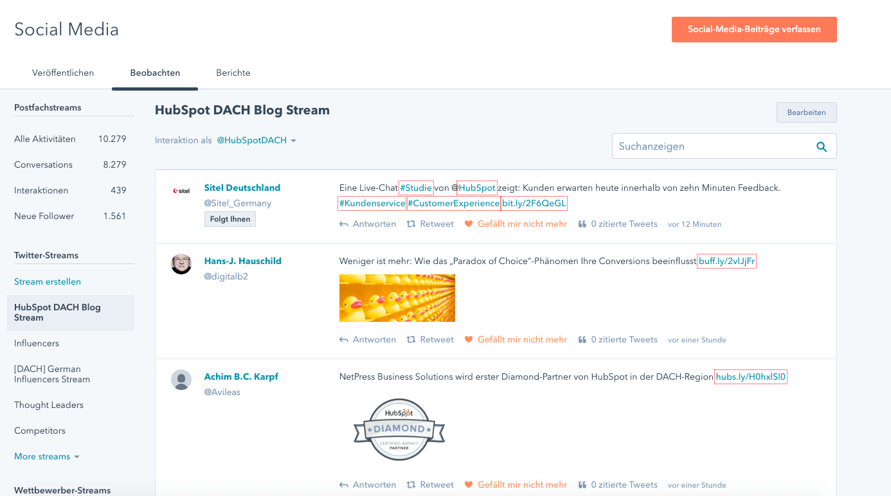
Task: Click reply arrow icon on Hans-J. Hauschild tweet
Action: [344, 340]
